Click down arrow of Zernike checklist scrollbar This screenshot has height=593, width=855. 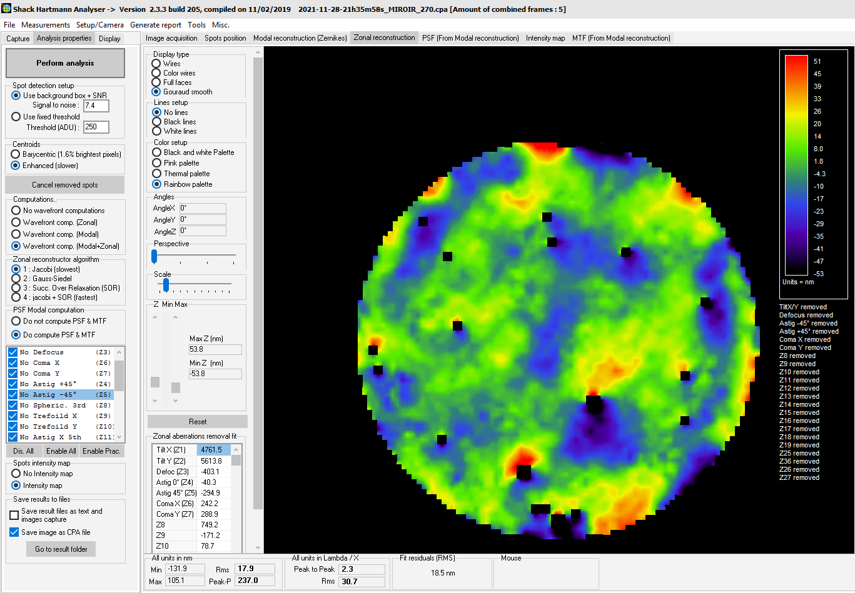pyautogui.click(x=119, y=437)
